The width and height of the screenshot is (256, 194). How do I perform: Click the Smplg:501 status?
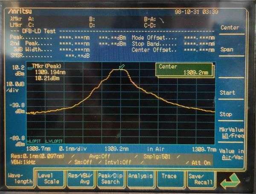(157, 157)
